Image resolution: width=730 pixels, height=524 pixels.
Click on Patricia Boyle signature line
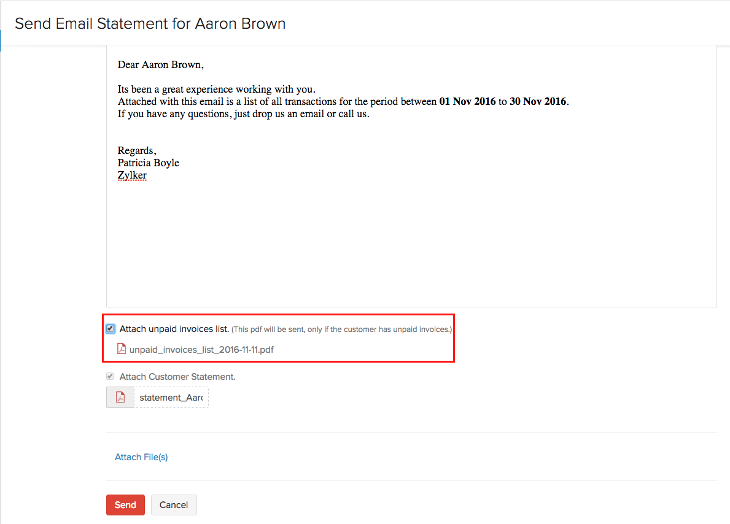[149, 163]
